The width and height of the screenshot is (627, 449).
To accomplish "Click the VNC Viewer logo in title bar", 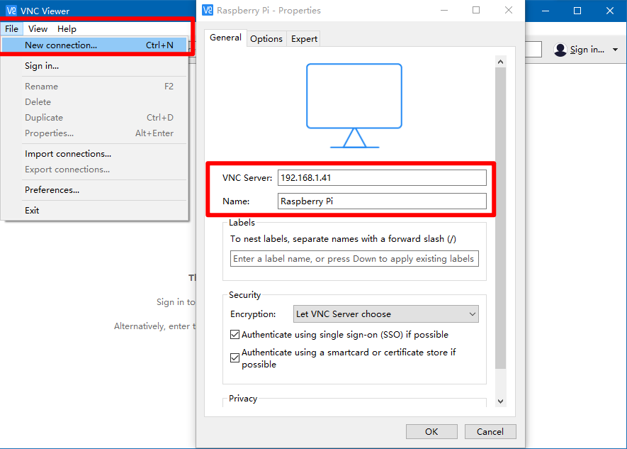I will point(11,11).
